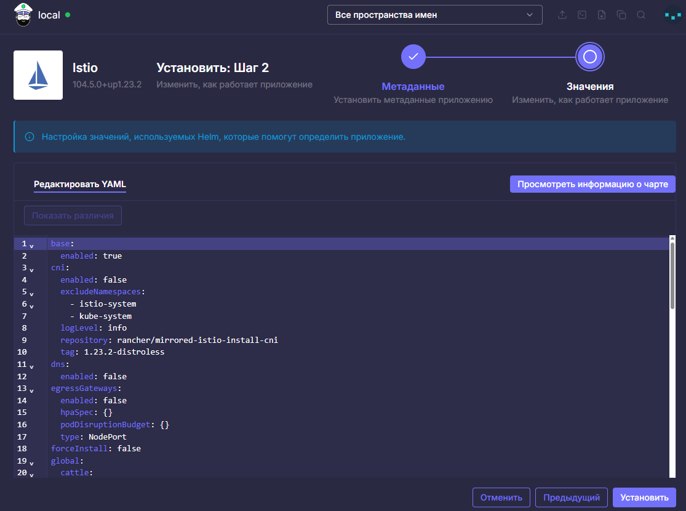Click 'kube-system' list entry
This screenshot has height=511, width=686.
(105, 316)
